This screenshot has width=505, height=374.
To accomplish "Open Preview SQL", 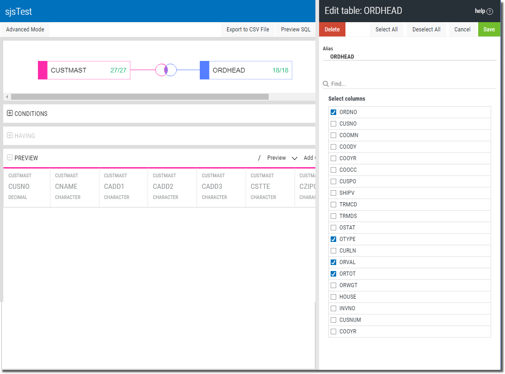I will pyautogui.click(x=296, y=30).
